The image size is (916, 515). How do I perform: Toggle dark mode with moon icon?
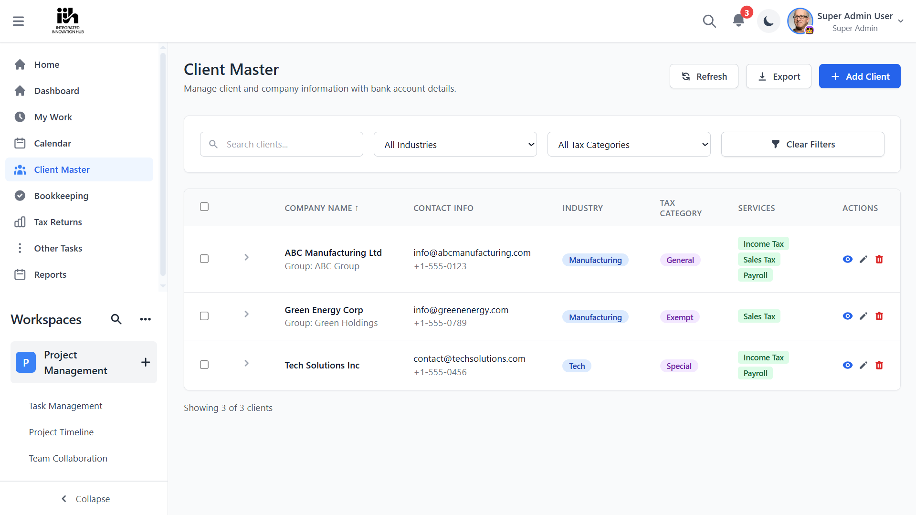[x=768, y=21]
